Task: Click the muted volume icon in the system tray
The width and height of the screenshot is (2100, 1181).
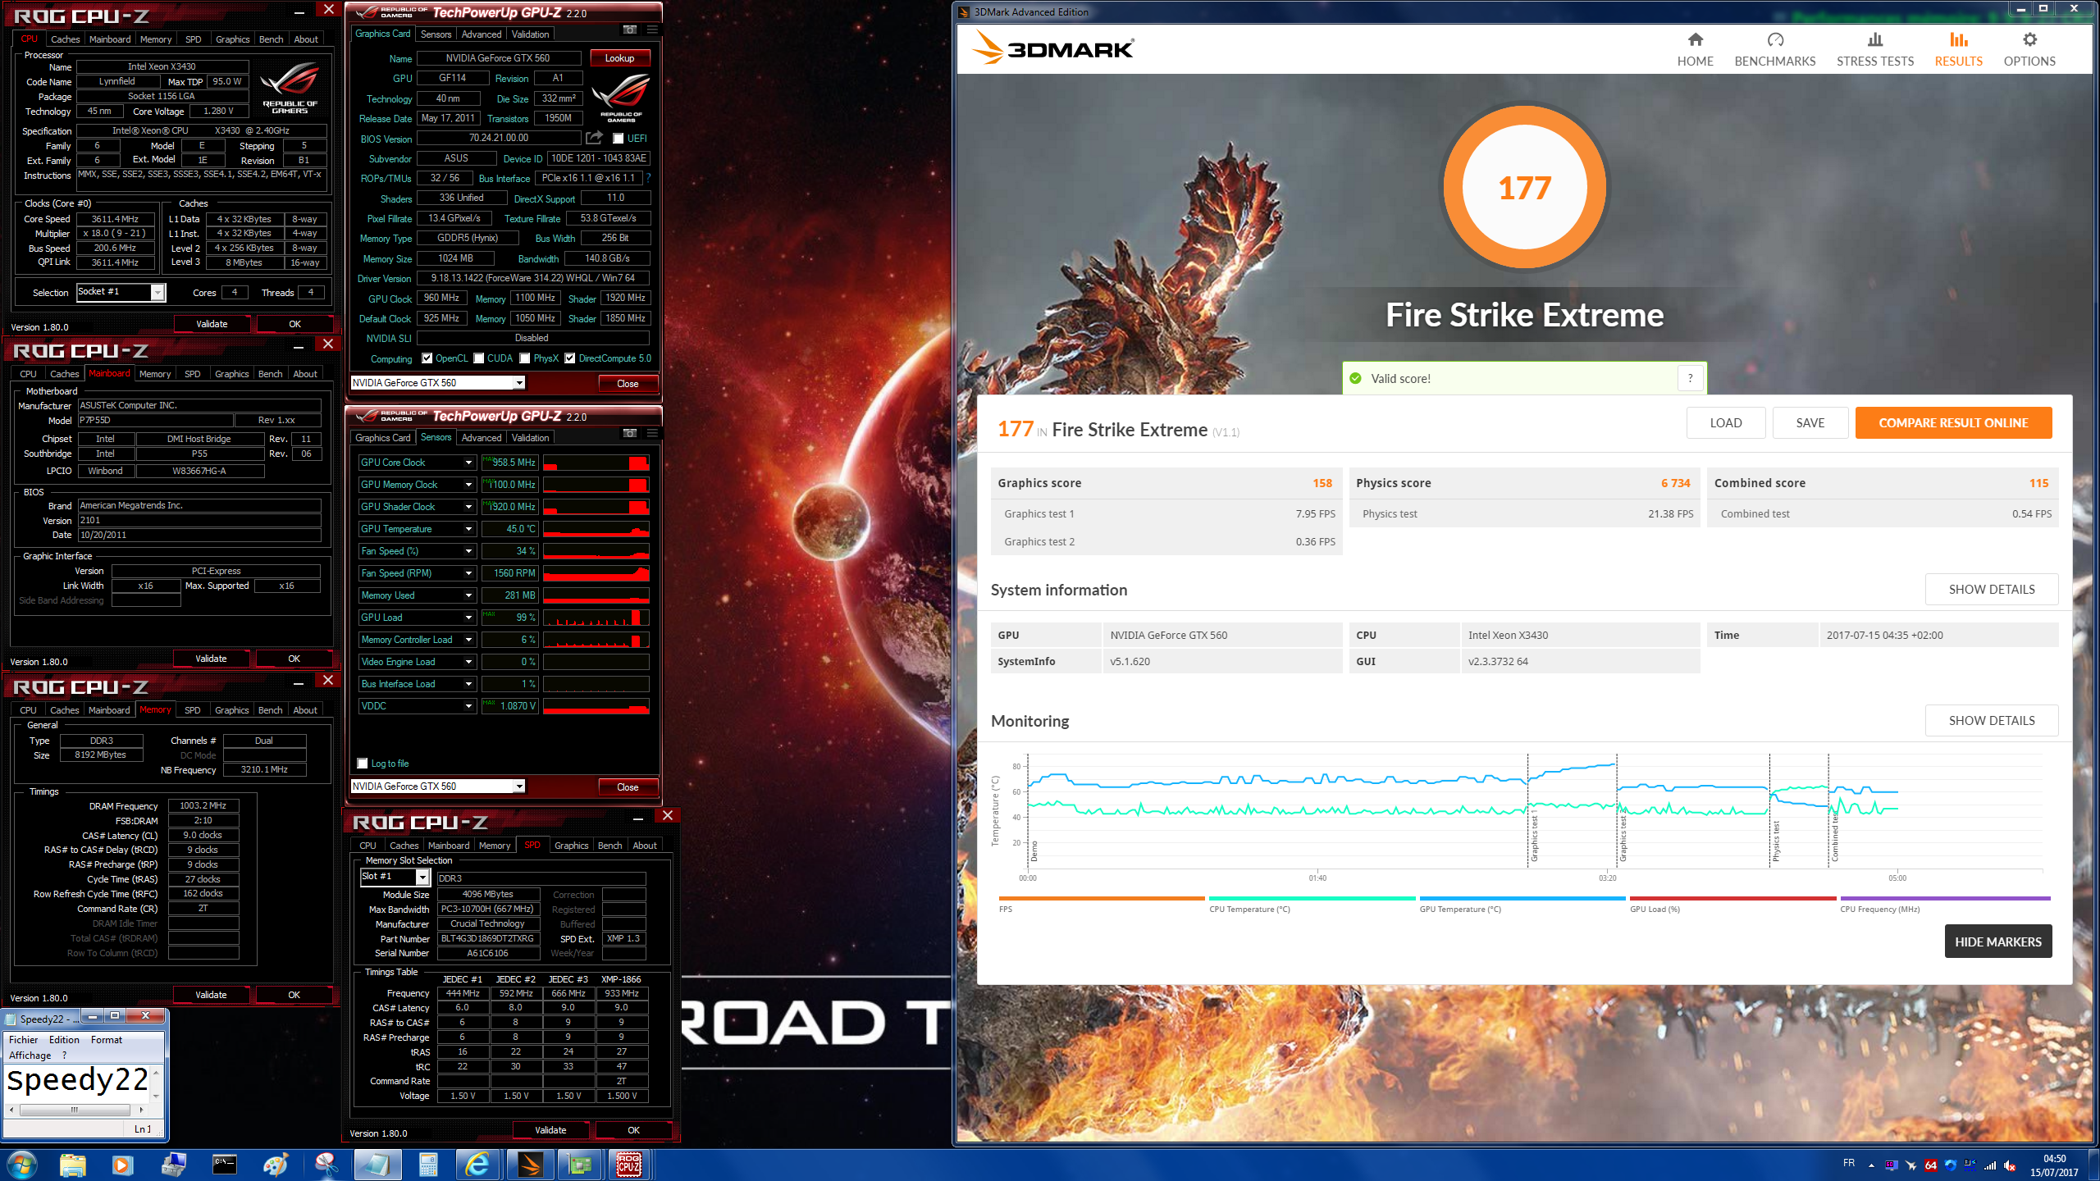Action: click(x=2010, y=1165)
